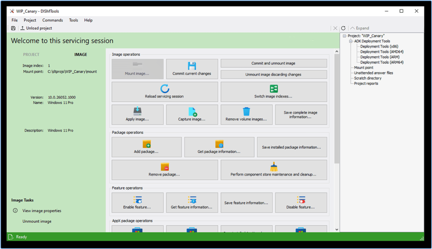Click the Unload project toolbar button
Viewport: 432px width, 249px height.
(x=36, y=28)
